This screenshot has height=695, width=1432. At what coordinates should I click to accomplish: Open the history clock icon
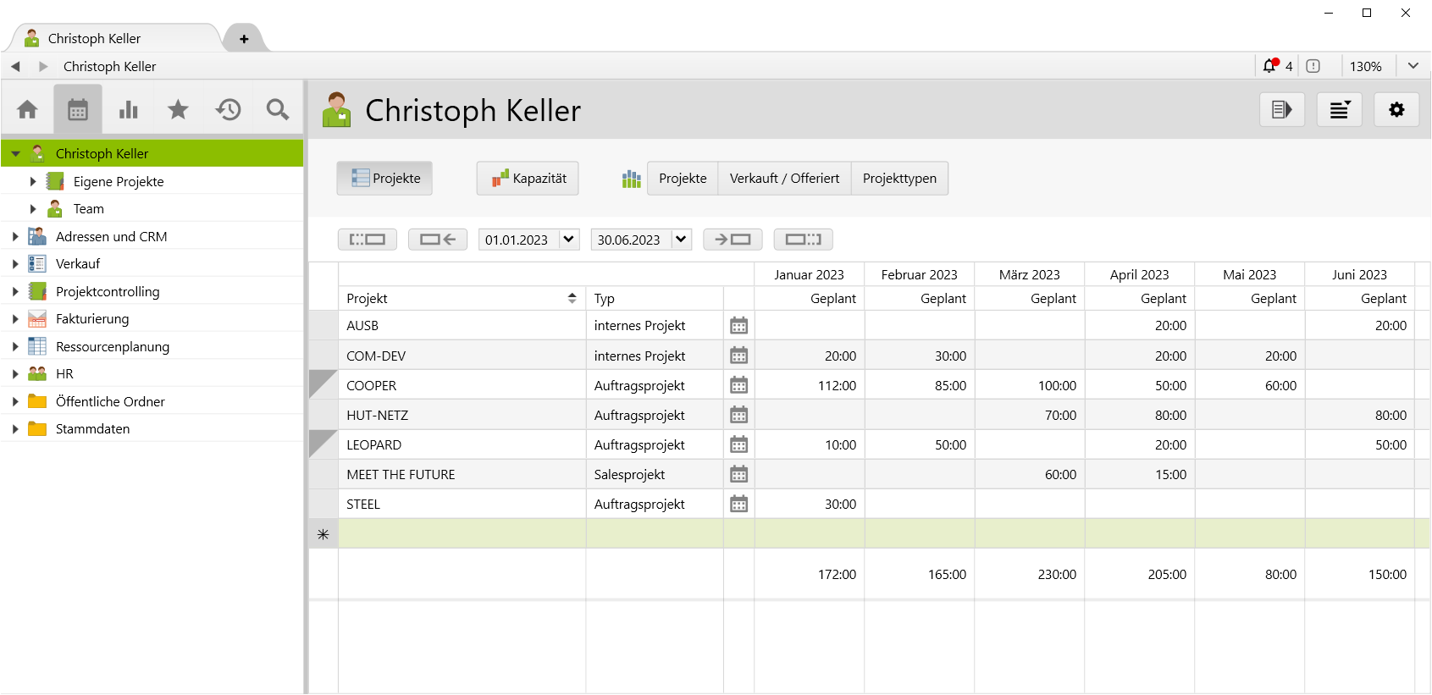(x=228, y=109)
